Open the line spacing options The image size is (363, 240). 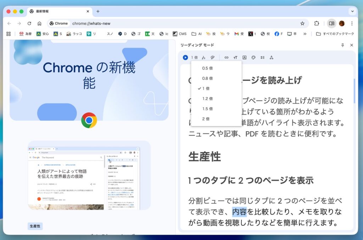[262, 58]
